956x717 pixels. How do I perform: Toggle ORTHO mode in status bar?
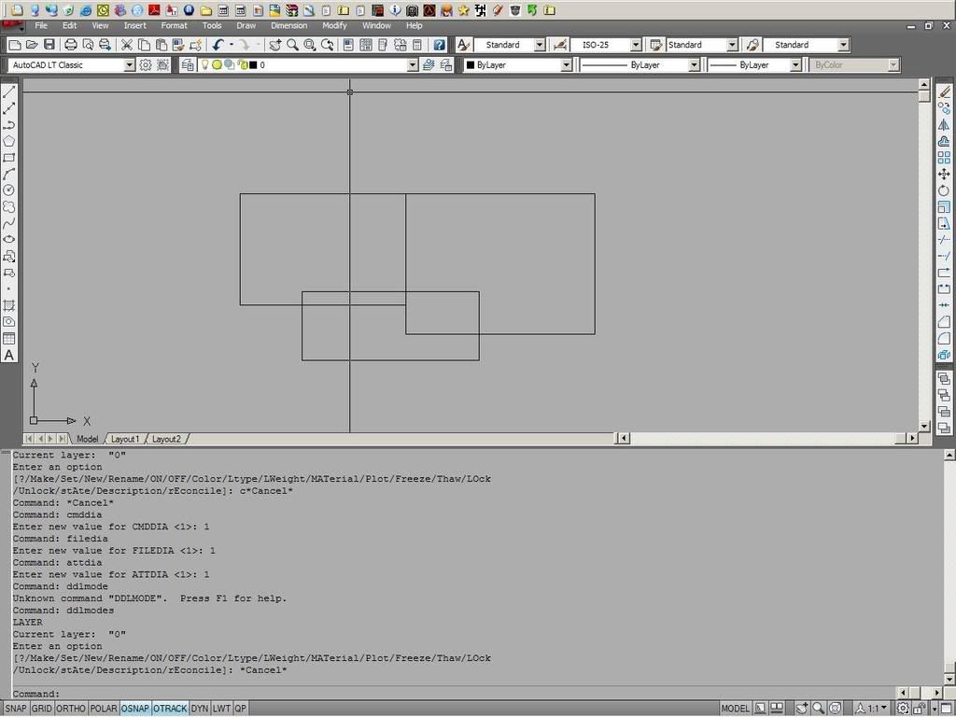(71, 709)
